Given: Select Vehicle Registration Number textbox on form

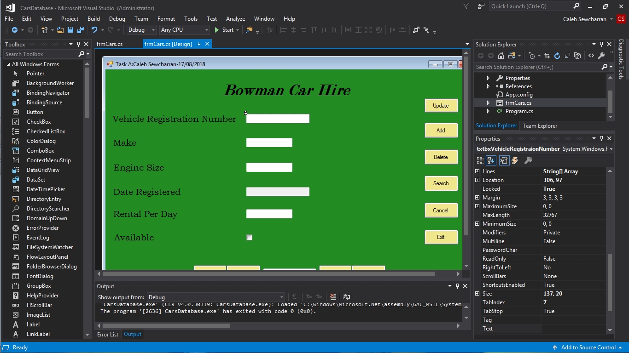Looking at the screenshot, I should point(278,119).
